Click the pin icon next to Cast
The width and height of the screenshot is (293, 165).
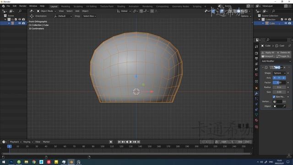289,46
